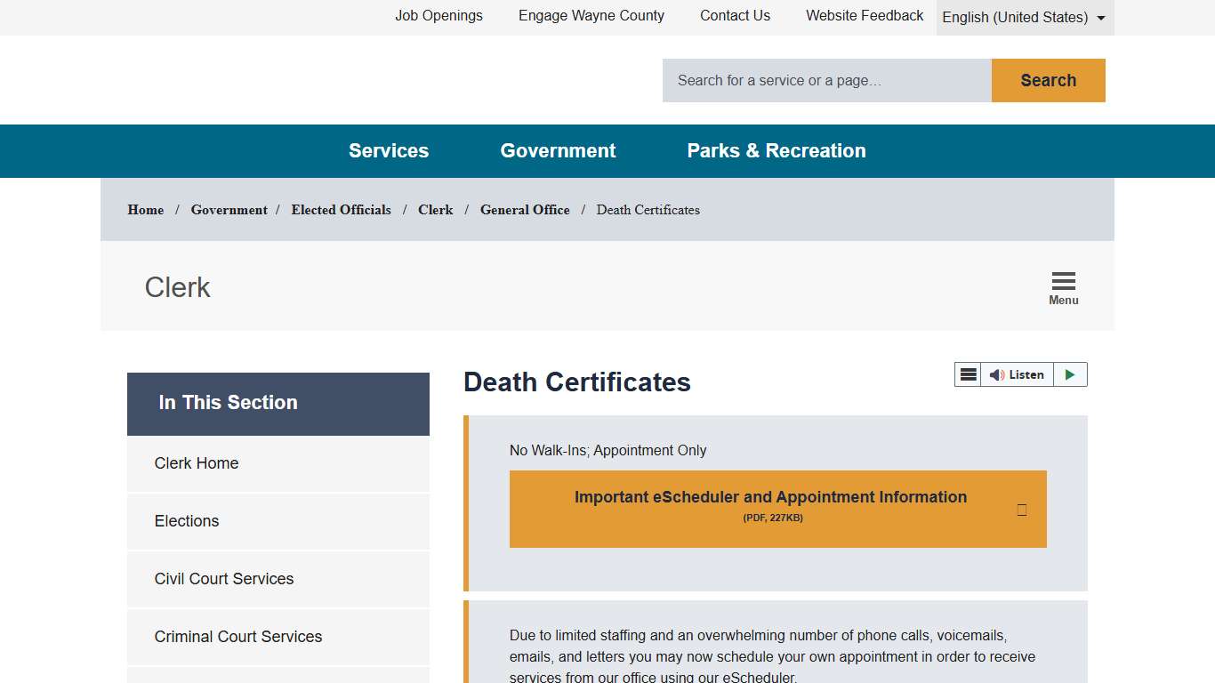Expand the English (United States) language selector
The height and width of the screenshot is (683, 1215).
point(1015,17)
